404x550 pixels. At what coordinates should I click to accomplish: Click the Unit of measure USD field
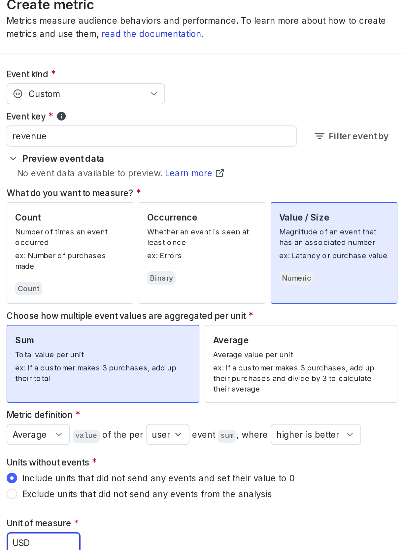click(43, 542)
